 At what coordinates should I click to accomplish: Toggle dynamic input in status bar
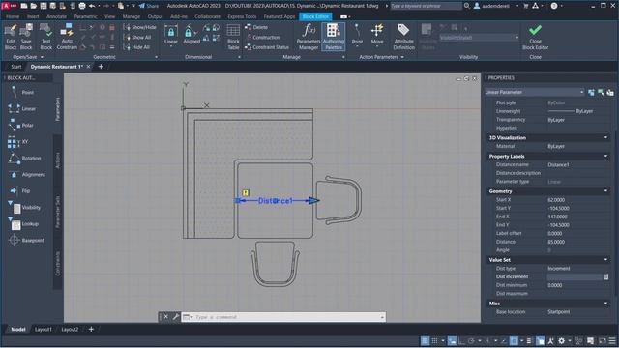pyautogui.click(x=452, y=340)
